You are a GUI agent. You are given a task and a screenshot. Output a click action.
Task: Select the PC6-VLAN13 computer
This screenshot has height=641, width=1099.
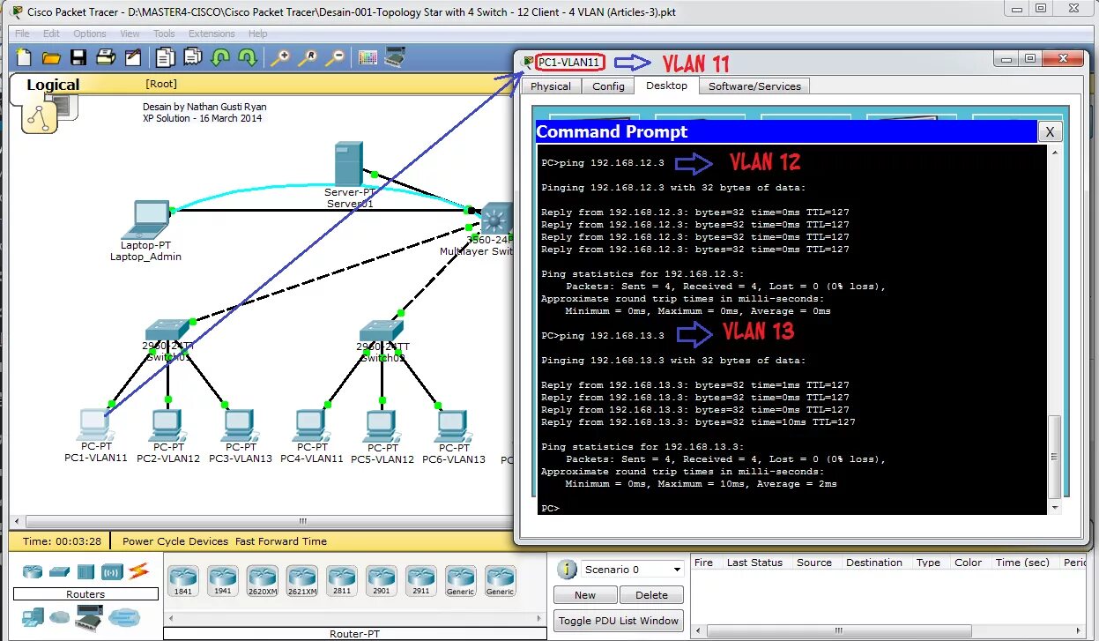(452, 424)
